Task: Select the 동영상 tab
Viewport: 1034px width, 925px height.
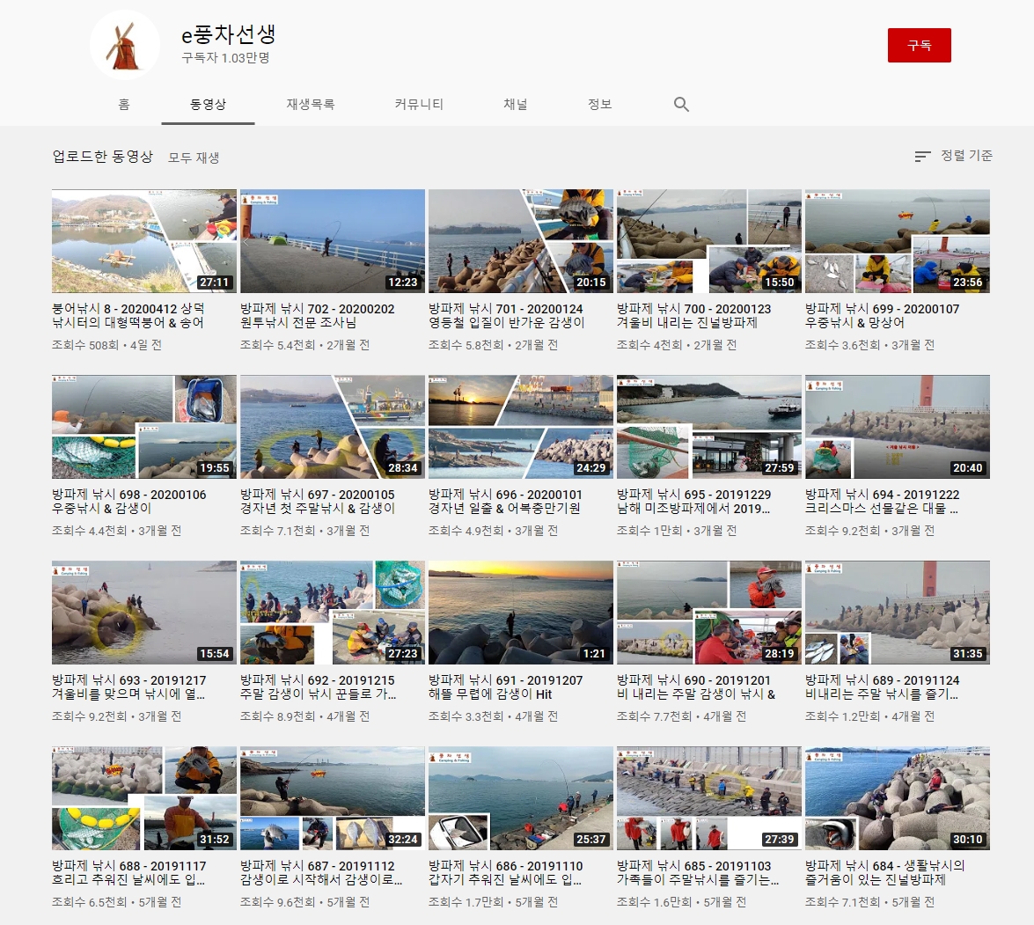Action: (x=208, y=104)
